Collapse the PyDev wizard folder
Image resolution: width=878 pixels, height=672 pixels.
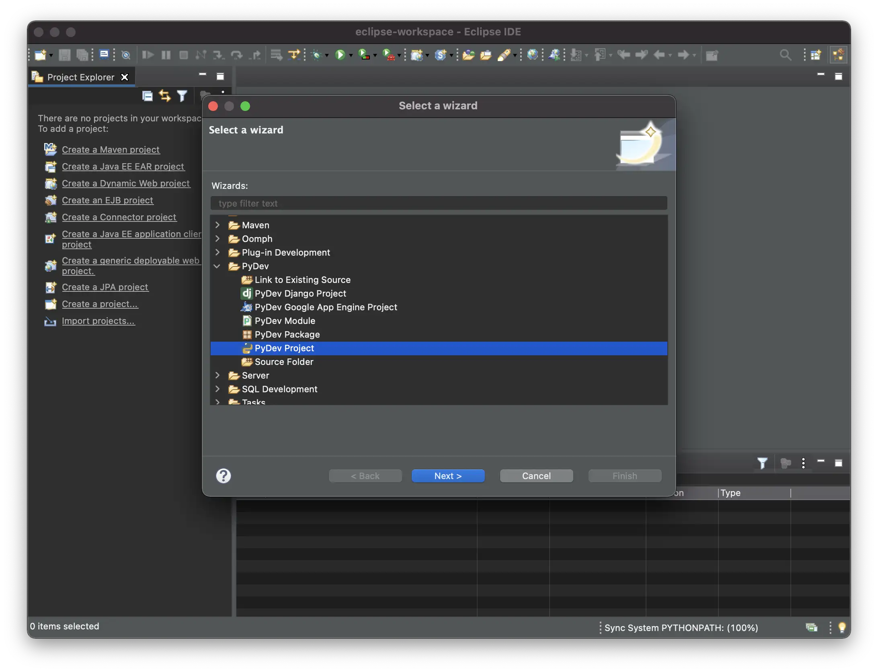[x=217, y=266]
